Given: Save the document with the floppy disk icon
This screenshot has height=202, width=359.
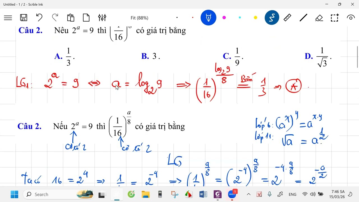Looking at the screenshot, I should click(24, 18).
